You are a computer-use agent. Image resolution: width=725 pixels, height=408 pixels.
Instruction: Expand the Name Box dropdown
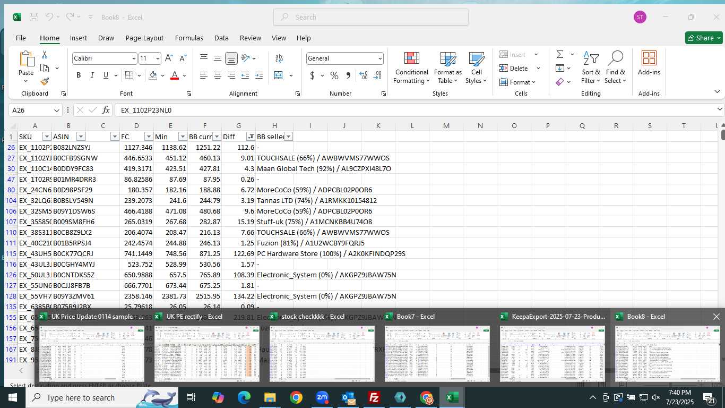(57, 110)
